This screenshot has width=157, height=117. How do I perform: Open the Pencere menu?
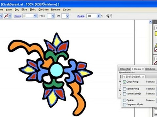tap(56, 10)
